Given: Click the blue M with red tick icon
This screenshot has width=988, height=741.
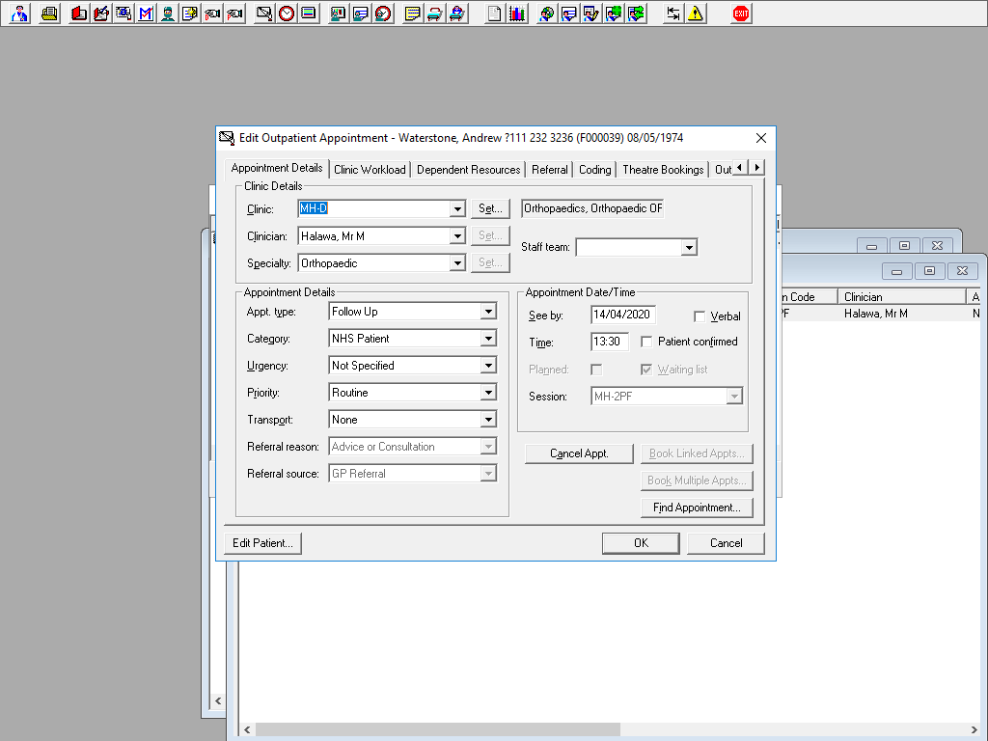Looking at the screenshot, I should pyautogui.click(x=146, y=14).
